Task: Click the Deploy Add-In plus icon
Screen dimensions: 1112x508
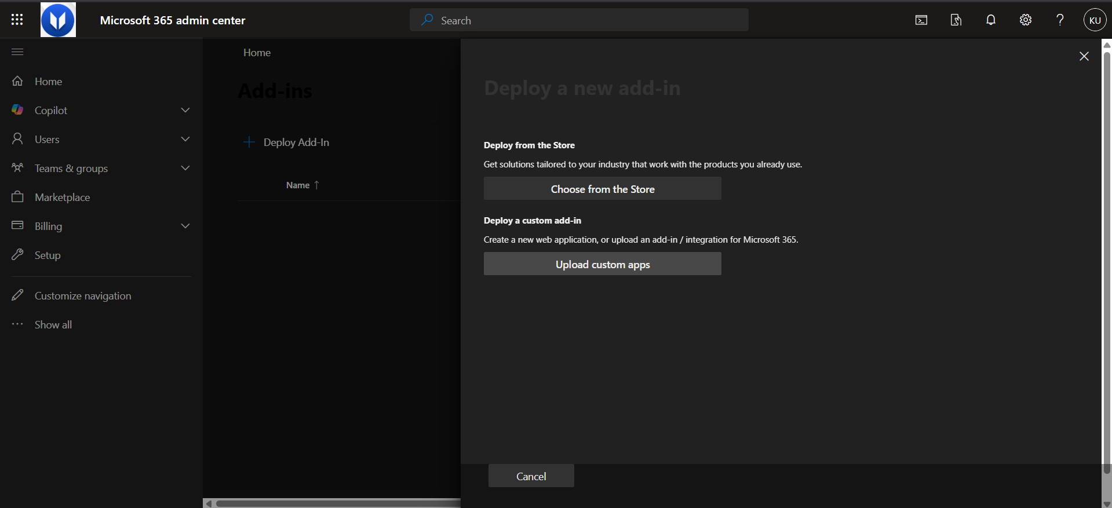Action: (x=249, y=142)
